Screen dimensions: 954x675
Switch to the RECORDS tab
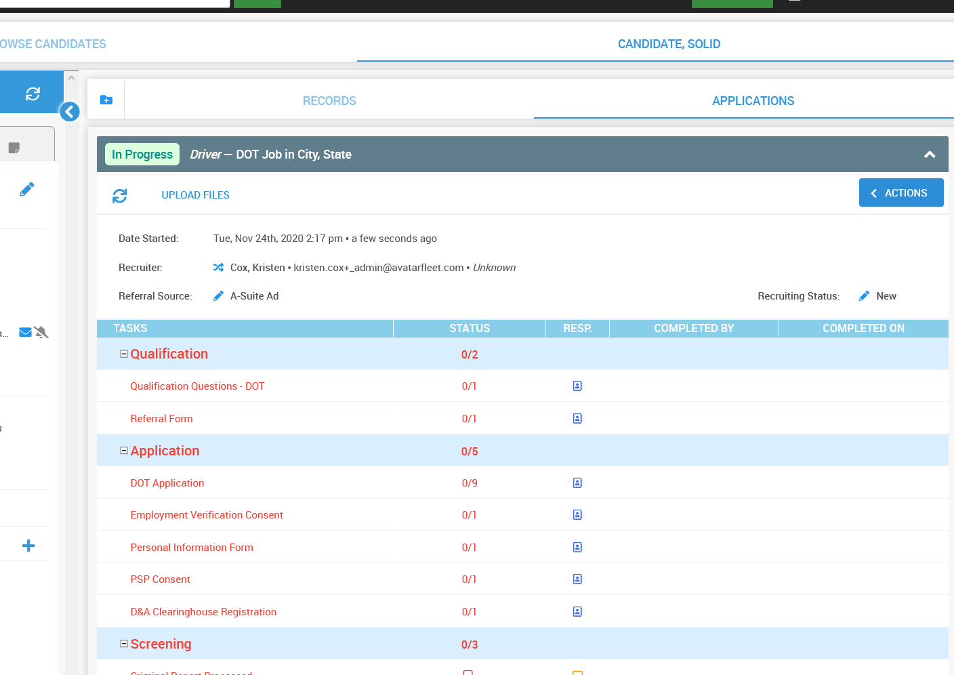[x=329, y=101]
